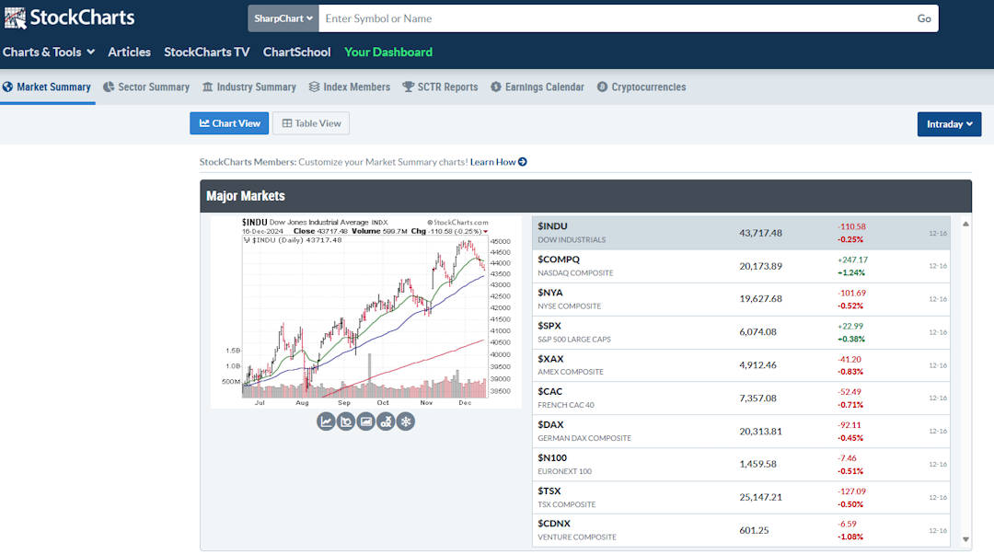Click the stack icon beside Index Members

[x=314, y=87]
